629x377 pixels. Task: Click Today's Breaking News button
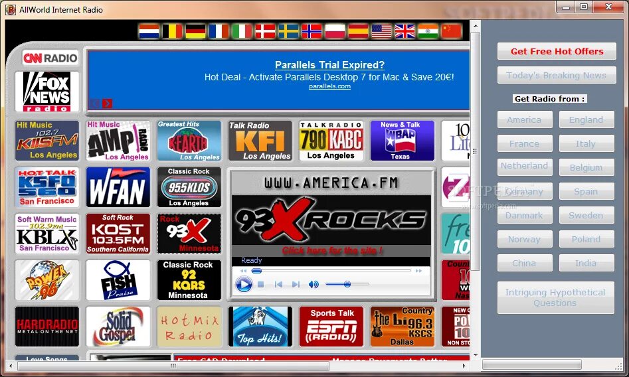point(557,76)
